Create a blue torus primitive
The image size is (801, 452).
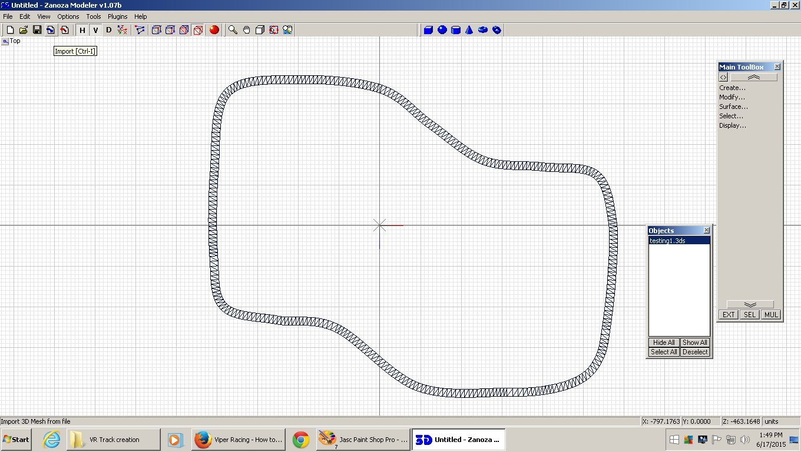[483, 30]
